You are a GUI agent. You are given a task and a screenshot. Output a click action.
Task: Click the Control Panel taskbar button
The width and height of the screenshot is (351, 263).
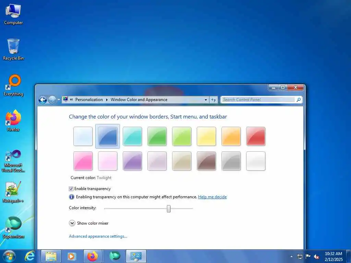tap(136, 256)
